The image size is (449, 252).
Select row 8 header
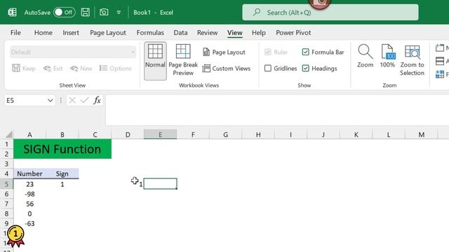[6, 213]
